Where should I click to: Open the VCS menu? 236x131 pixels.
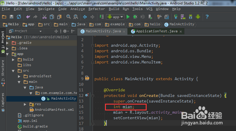149,9
